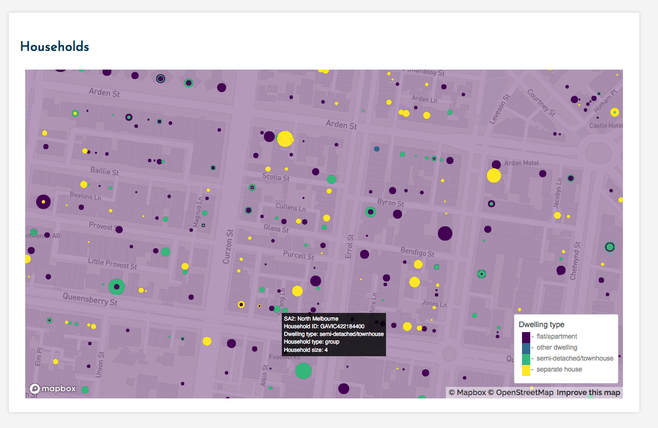Click the flat/apartment purple legend swatch

[526, 336]
